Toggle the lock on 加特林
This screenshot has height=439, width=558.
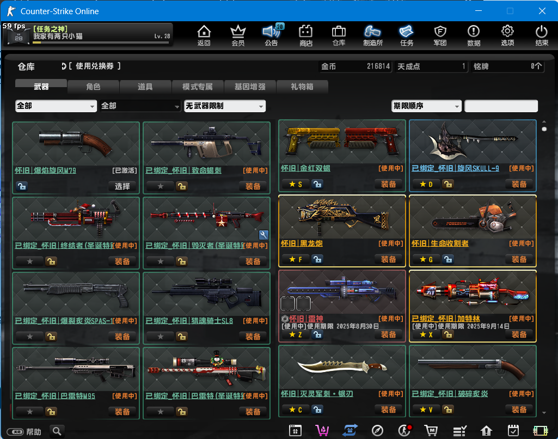tap(447, 334)
